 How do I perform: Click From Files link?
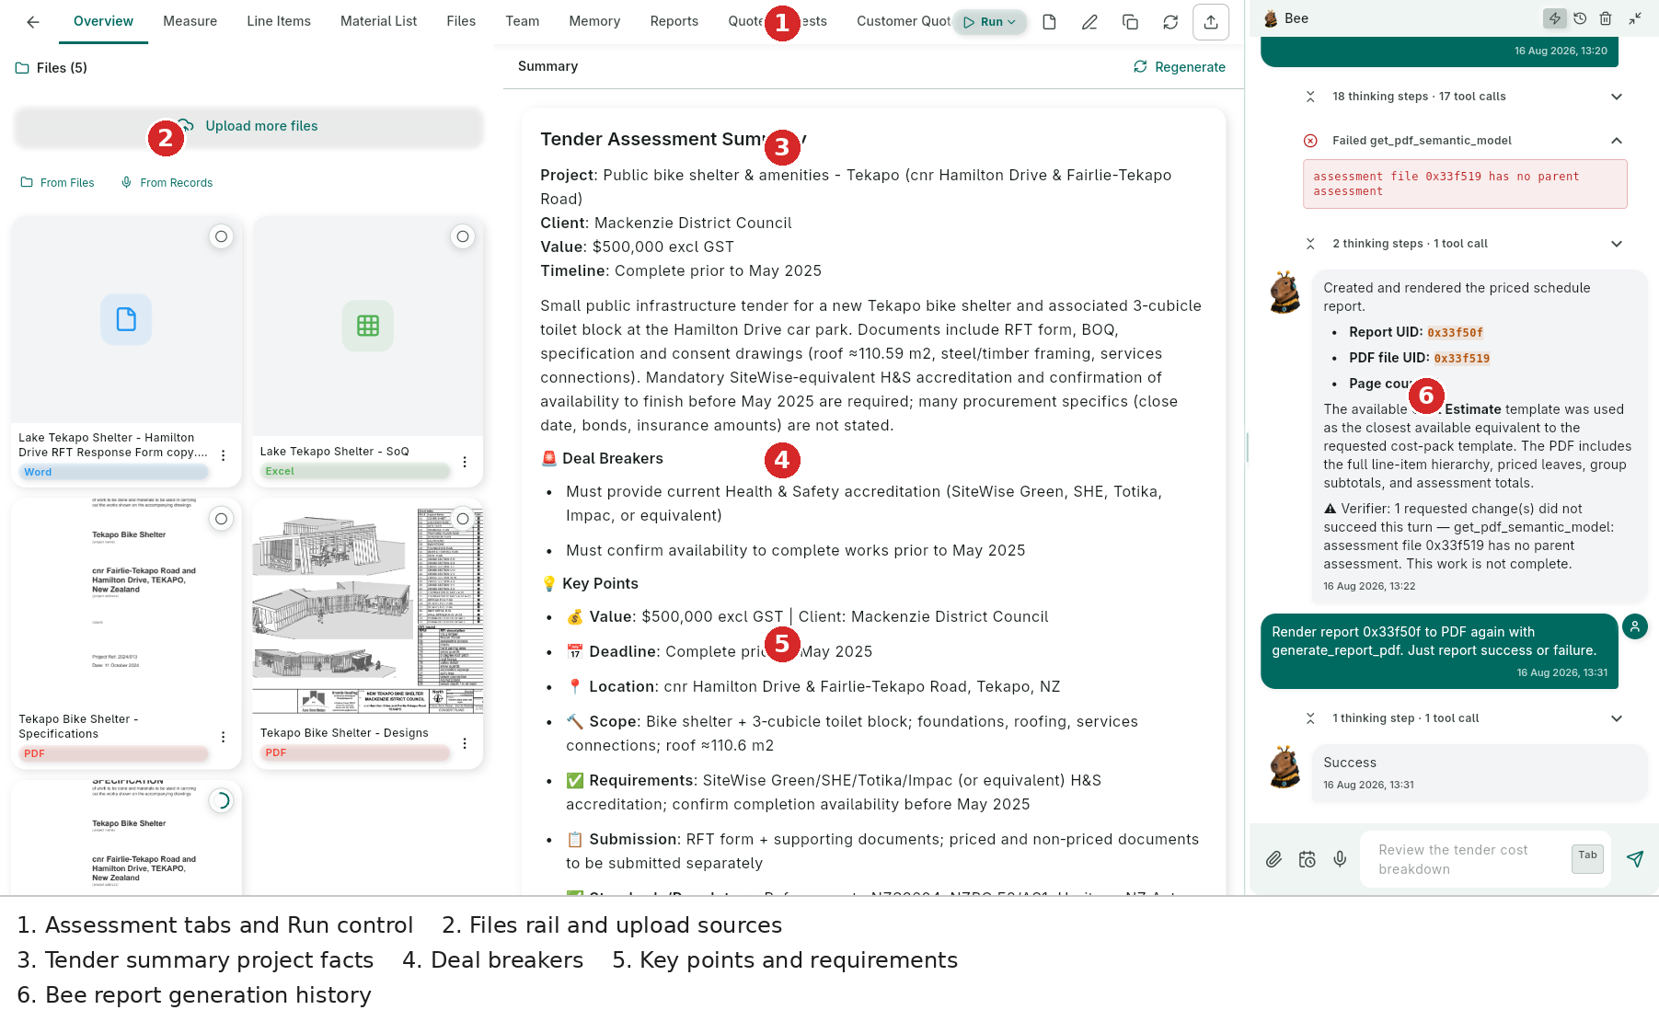click(x=58, y=183)
